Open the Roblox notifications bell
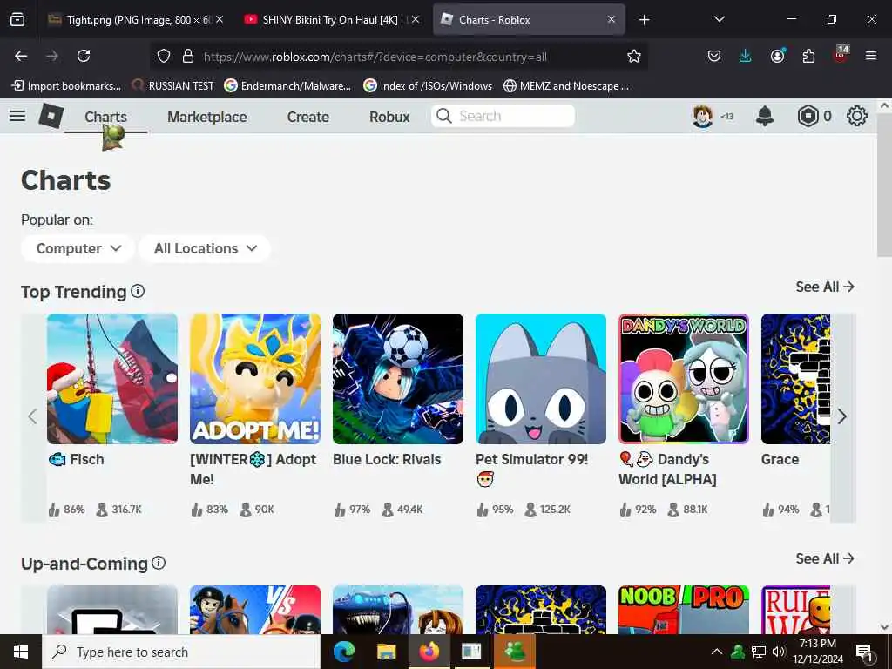The width and height of the screenshot is (892, 669). point(765,116)
